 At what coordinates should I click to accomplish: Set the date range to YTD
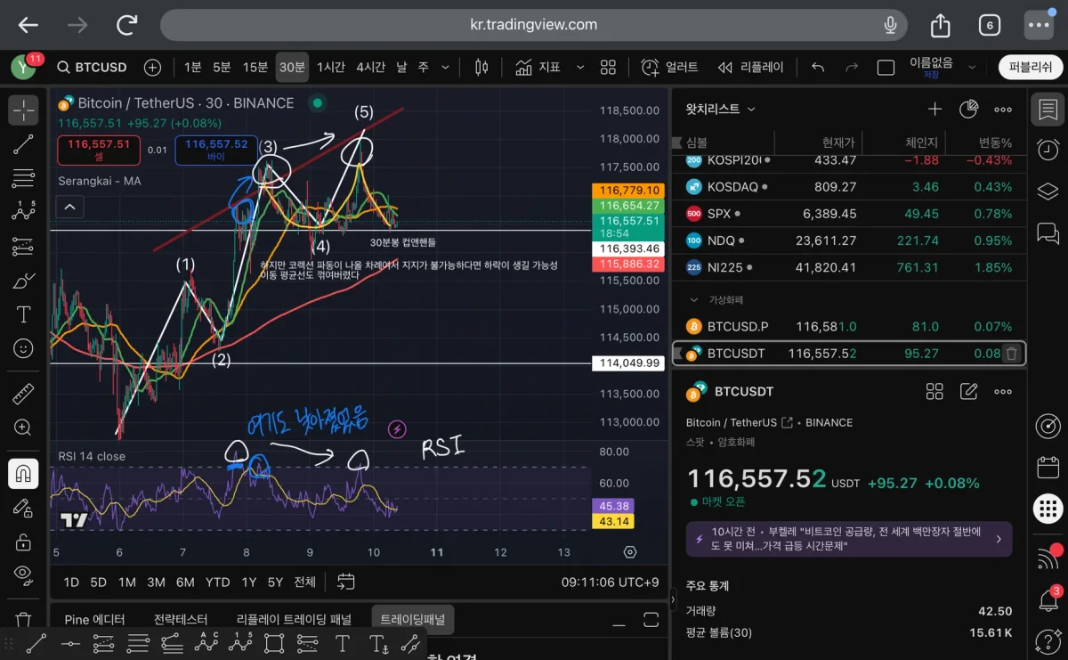coord(217,582)
